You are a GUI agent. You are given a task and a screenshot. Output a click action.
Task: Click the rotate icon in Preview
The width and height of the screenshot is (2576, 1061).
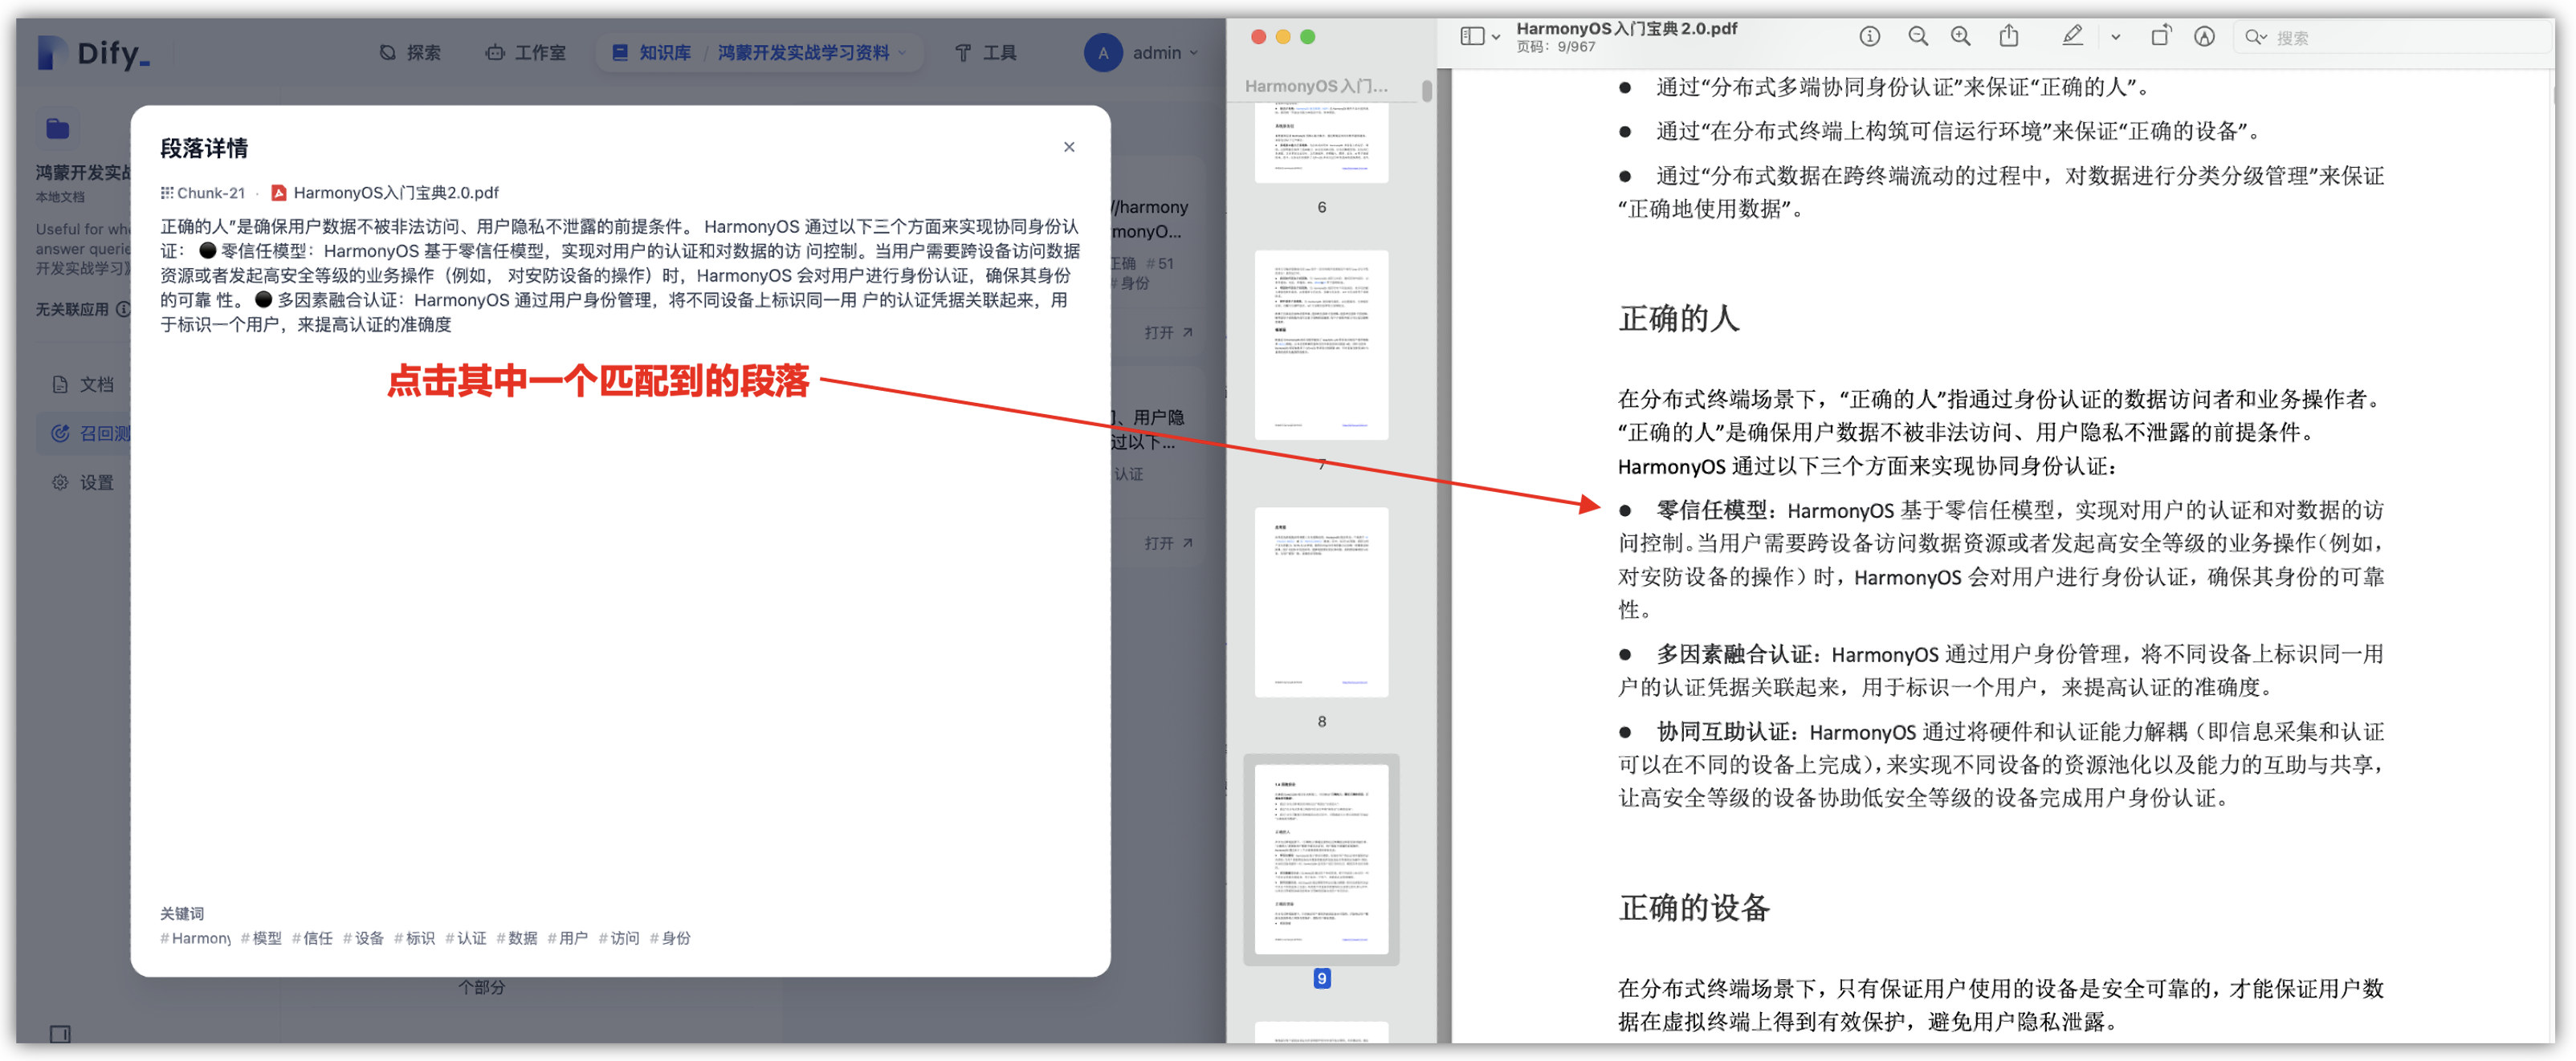(x=2160, y=37)
